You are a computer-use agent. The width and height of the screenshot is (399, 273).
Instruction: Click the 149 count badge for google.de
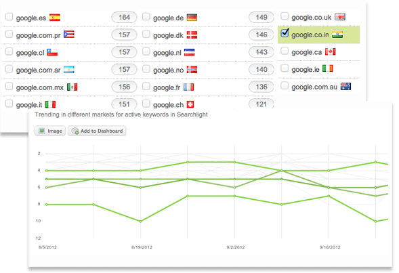261,18
